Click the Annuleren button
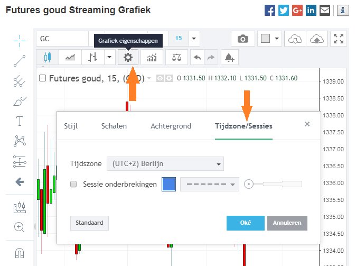 point(287,223)
